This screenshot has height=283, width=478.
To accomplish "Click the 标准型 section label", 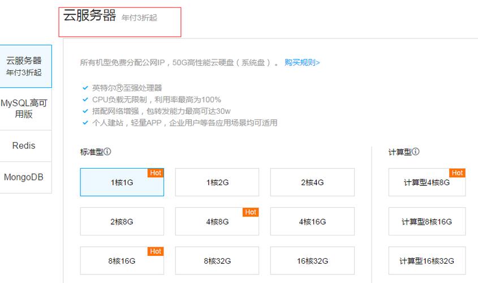I will (x=92, y=152).
